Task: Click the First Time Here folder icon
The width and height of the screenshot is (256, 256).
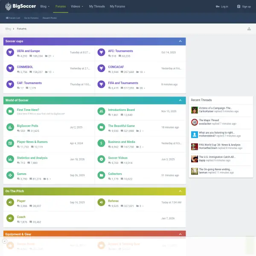Action: click(10, 111)
